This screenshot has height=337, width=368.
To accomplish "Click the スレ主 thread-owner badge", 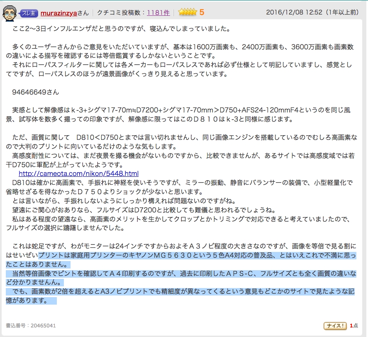I will tap(28, 13).
